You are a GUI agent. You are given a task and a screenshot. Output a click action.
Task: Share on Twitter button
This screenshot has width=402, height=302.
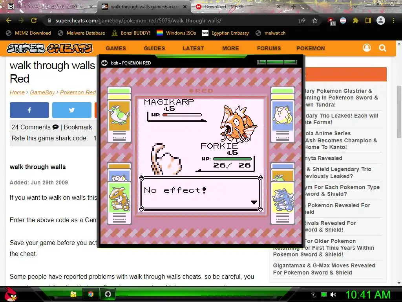(72, 110)
